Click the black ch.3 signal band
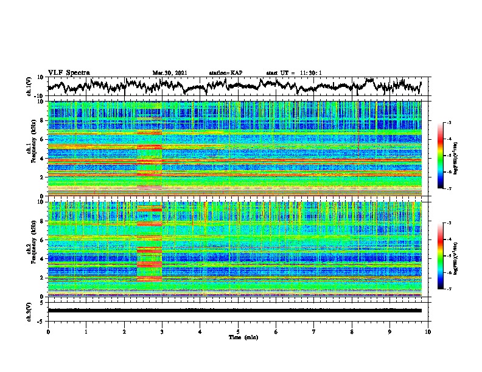Screen dimensions: 482x372 [235, 311]
